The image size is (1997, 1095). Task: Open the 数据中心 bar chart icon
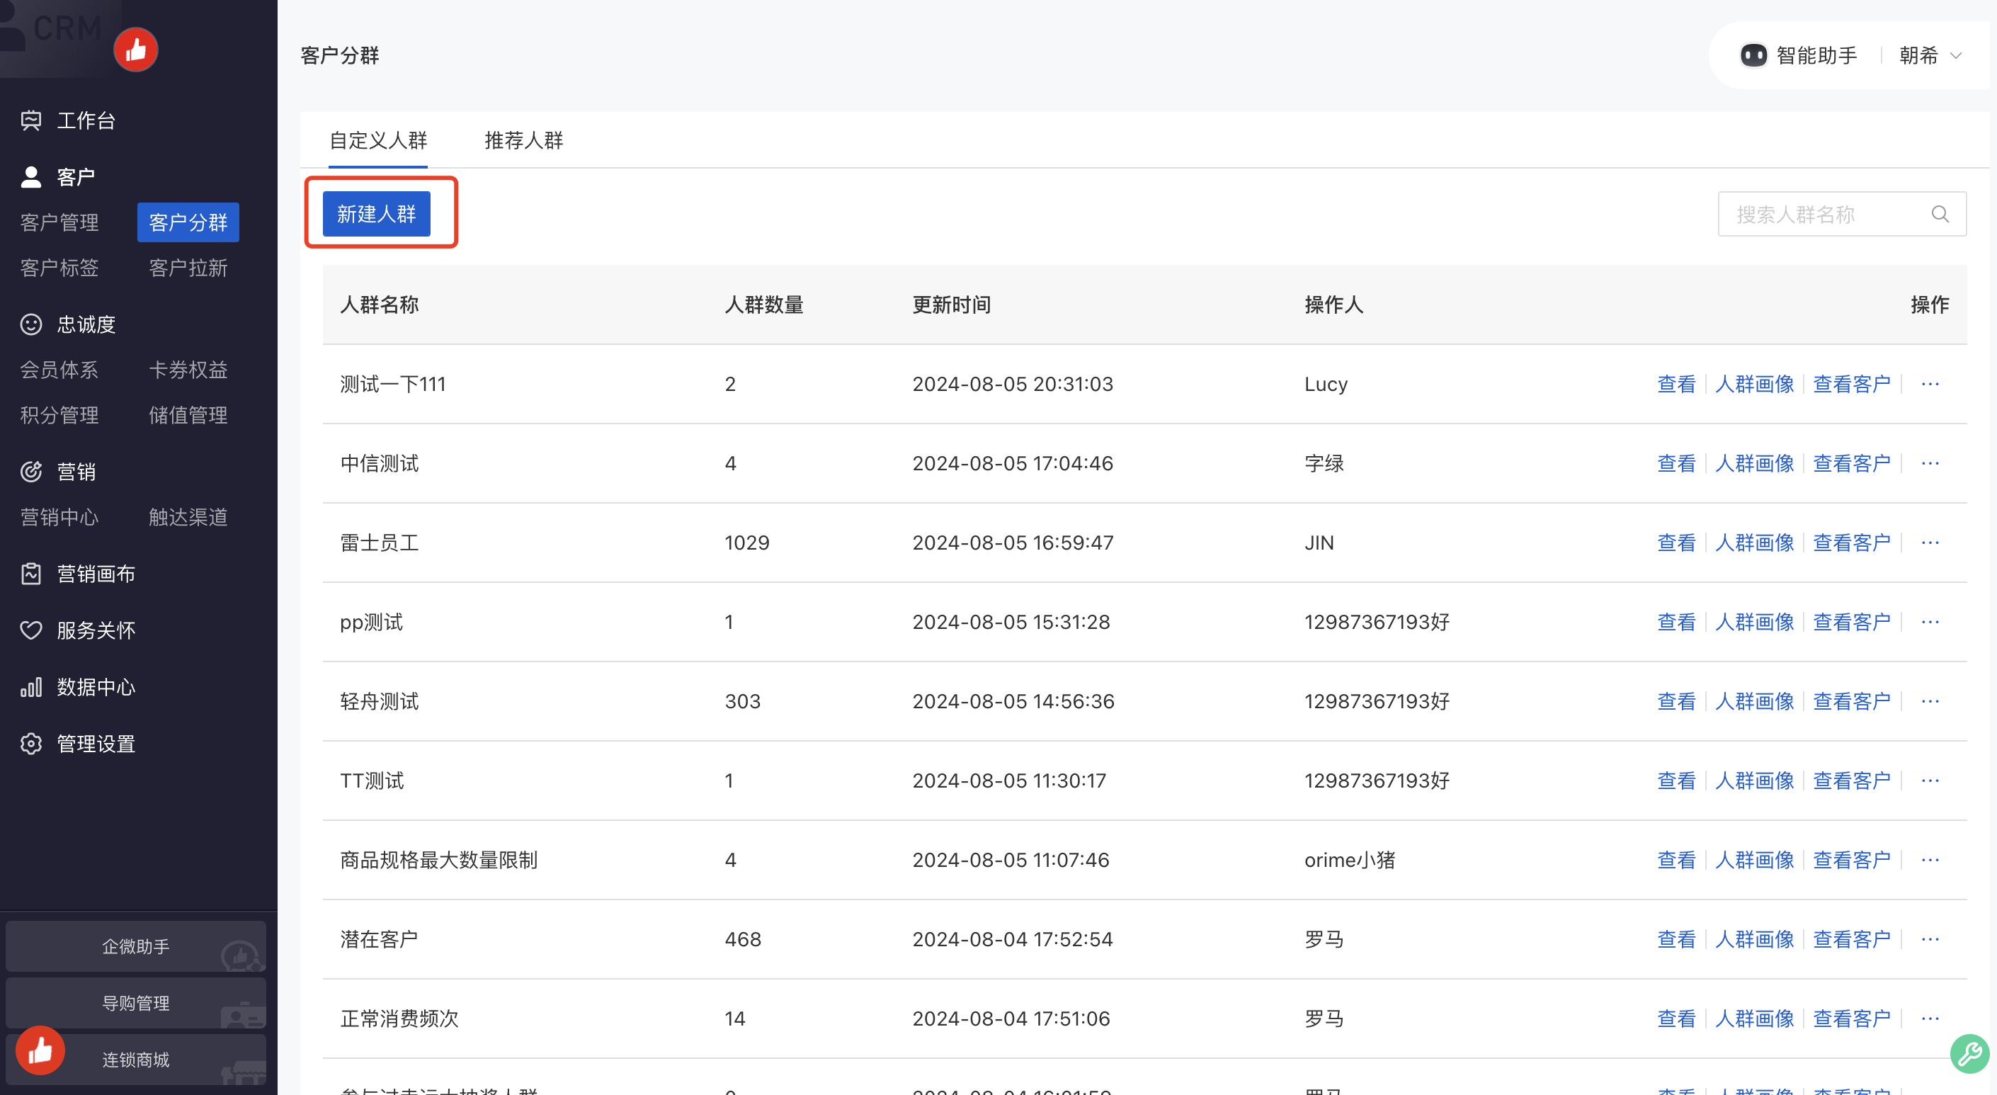coord(31,687)
